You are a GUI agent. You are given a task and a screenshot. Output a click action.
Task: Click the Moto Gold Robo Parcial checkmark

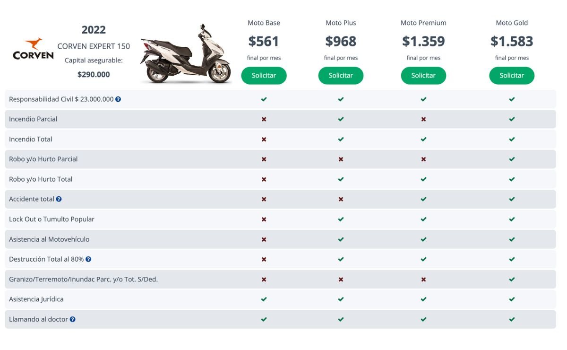coord(512,159)
